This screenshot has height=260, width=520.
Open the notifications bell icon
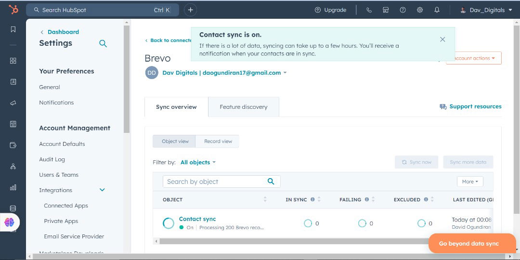tap(437, 10)
